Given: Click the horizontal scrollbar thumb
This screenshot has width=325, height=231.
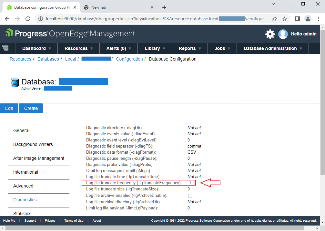Looking at the screenshot, I should [155, 228].
